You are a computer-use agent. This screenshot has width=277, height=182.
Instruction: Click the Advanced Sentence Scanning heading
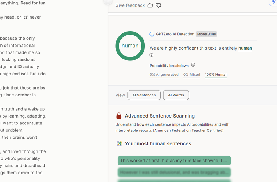click(x=160, y=116)
